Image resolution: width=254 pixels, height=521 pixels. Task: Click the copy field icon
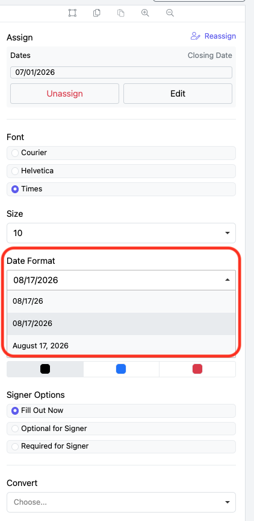click(x=97, y=13)
